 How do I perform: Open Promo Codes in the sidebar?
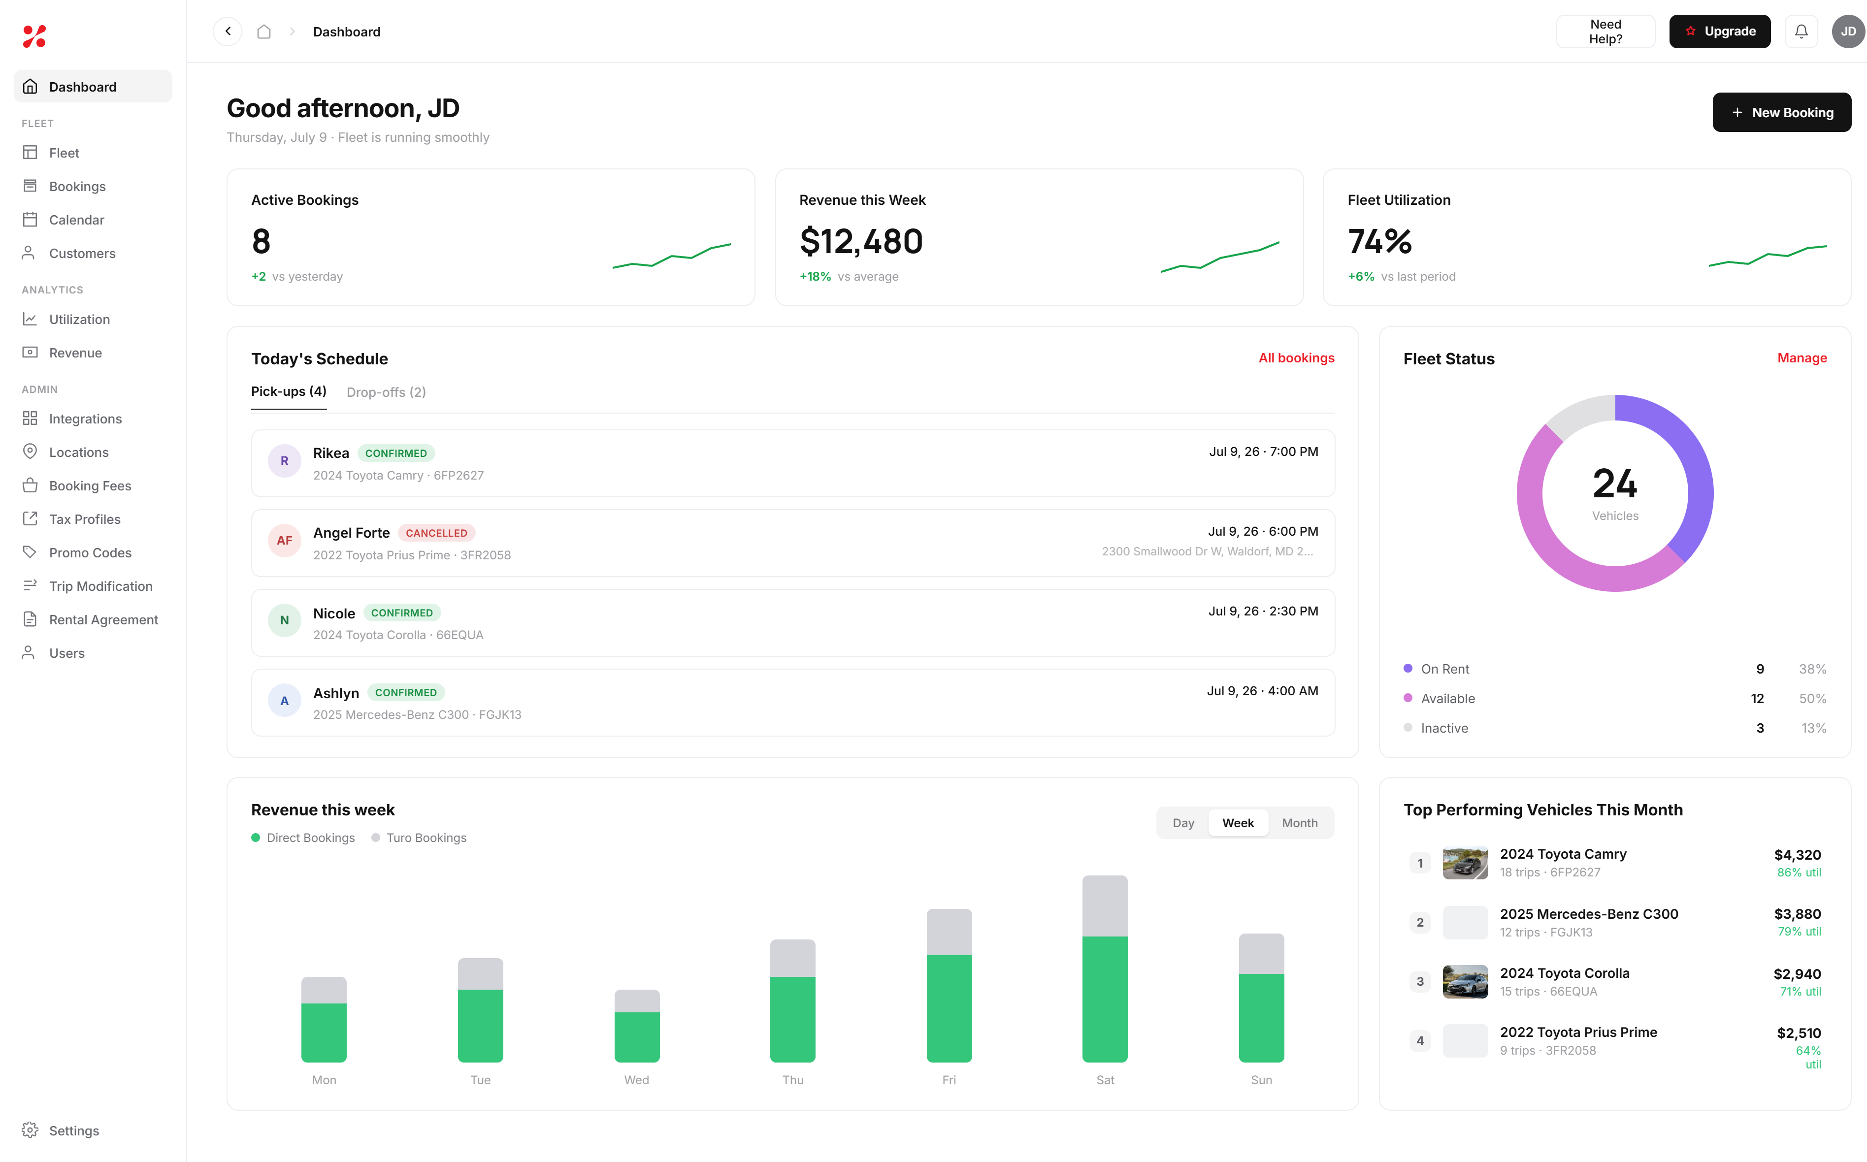coord(93,552)
